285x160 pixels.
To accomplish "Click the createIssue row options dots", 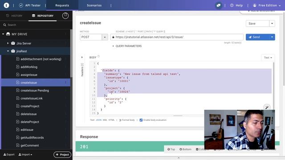I will [x=65, y=83].
